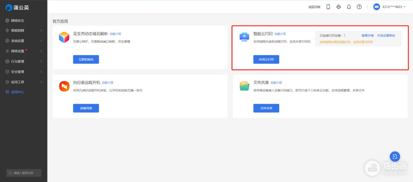413x182 pixels.
Task: Click the 立即初始化 button
Action: pos(86,60)
